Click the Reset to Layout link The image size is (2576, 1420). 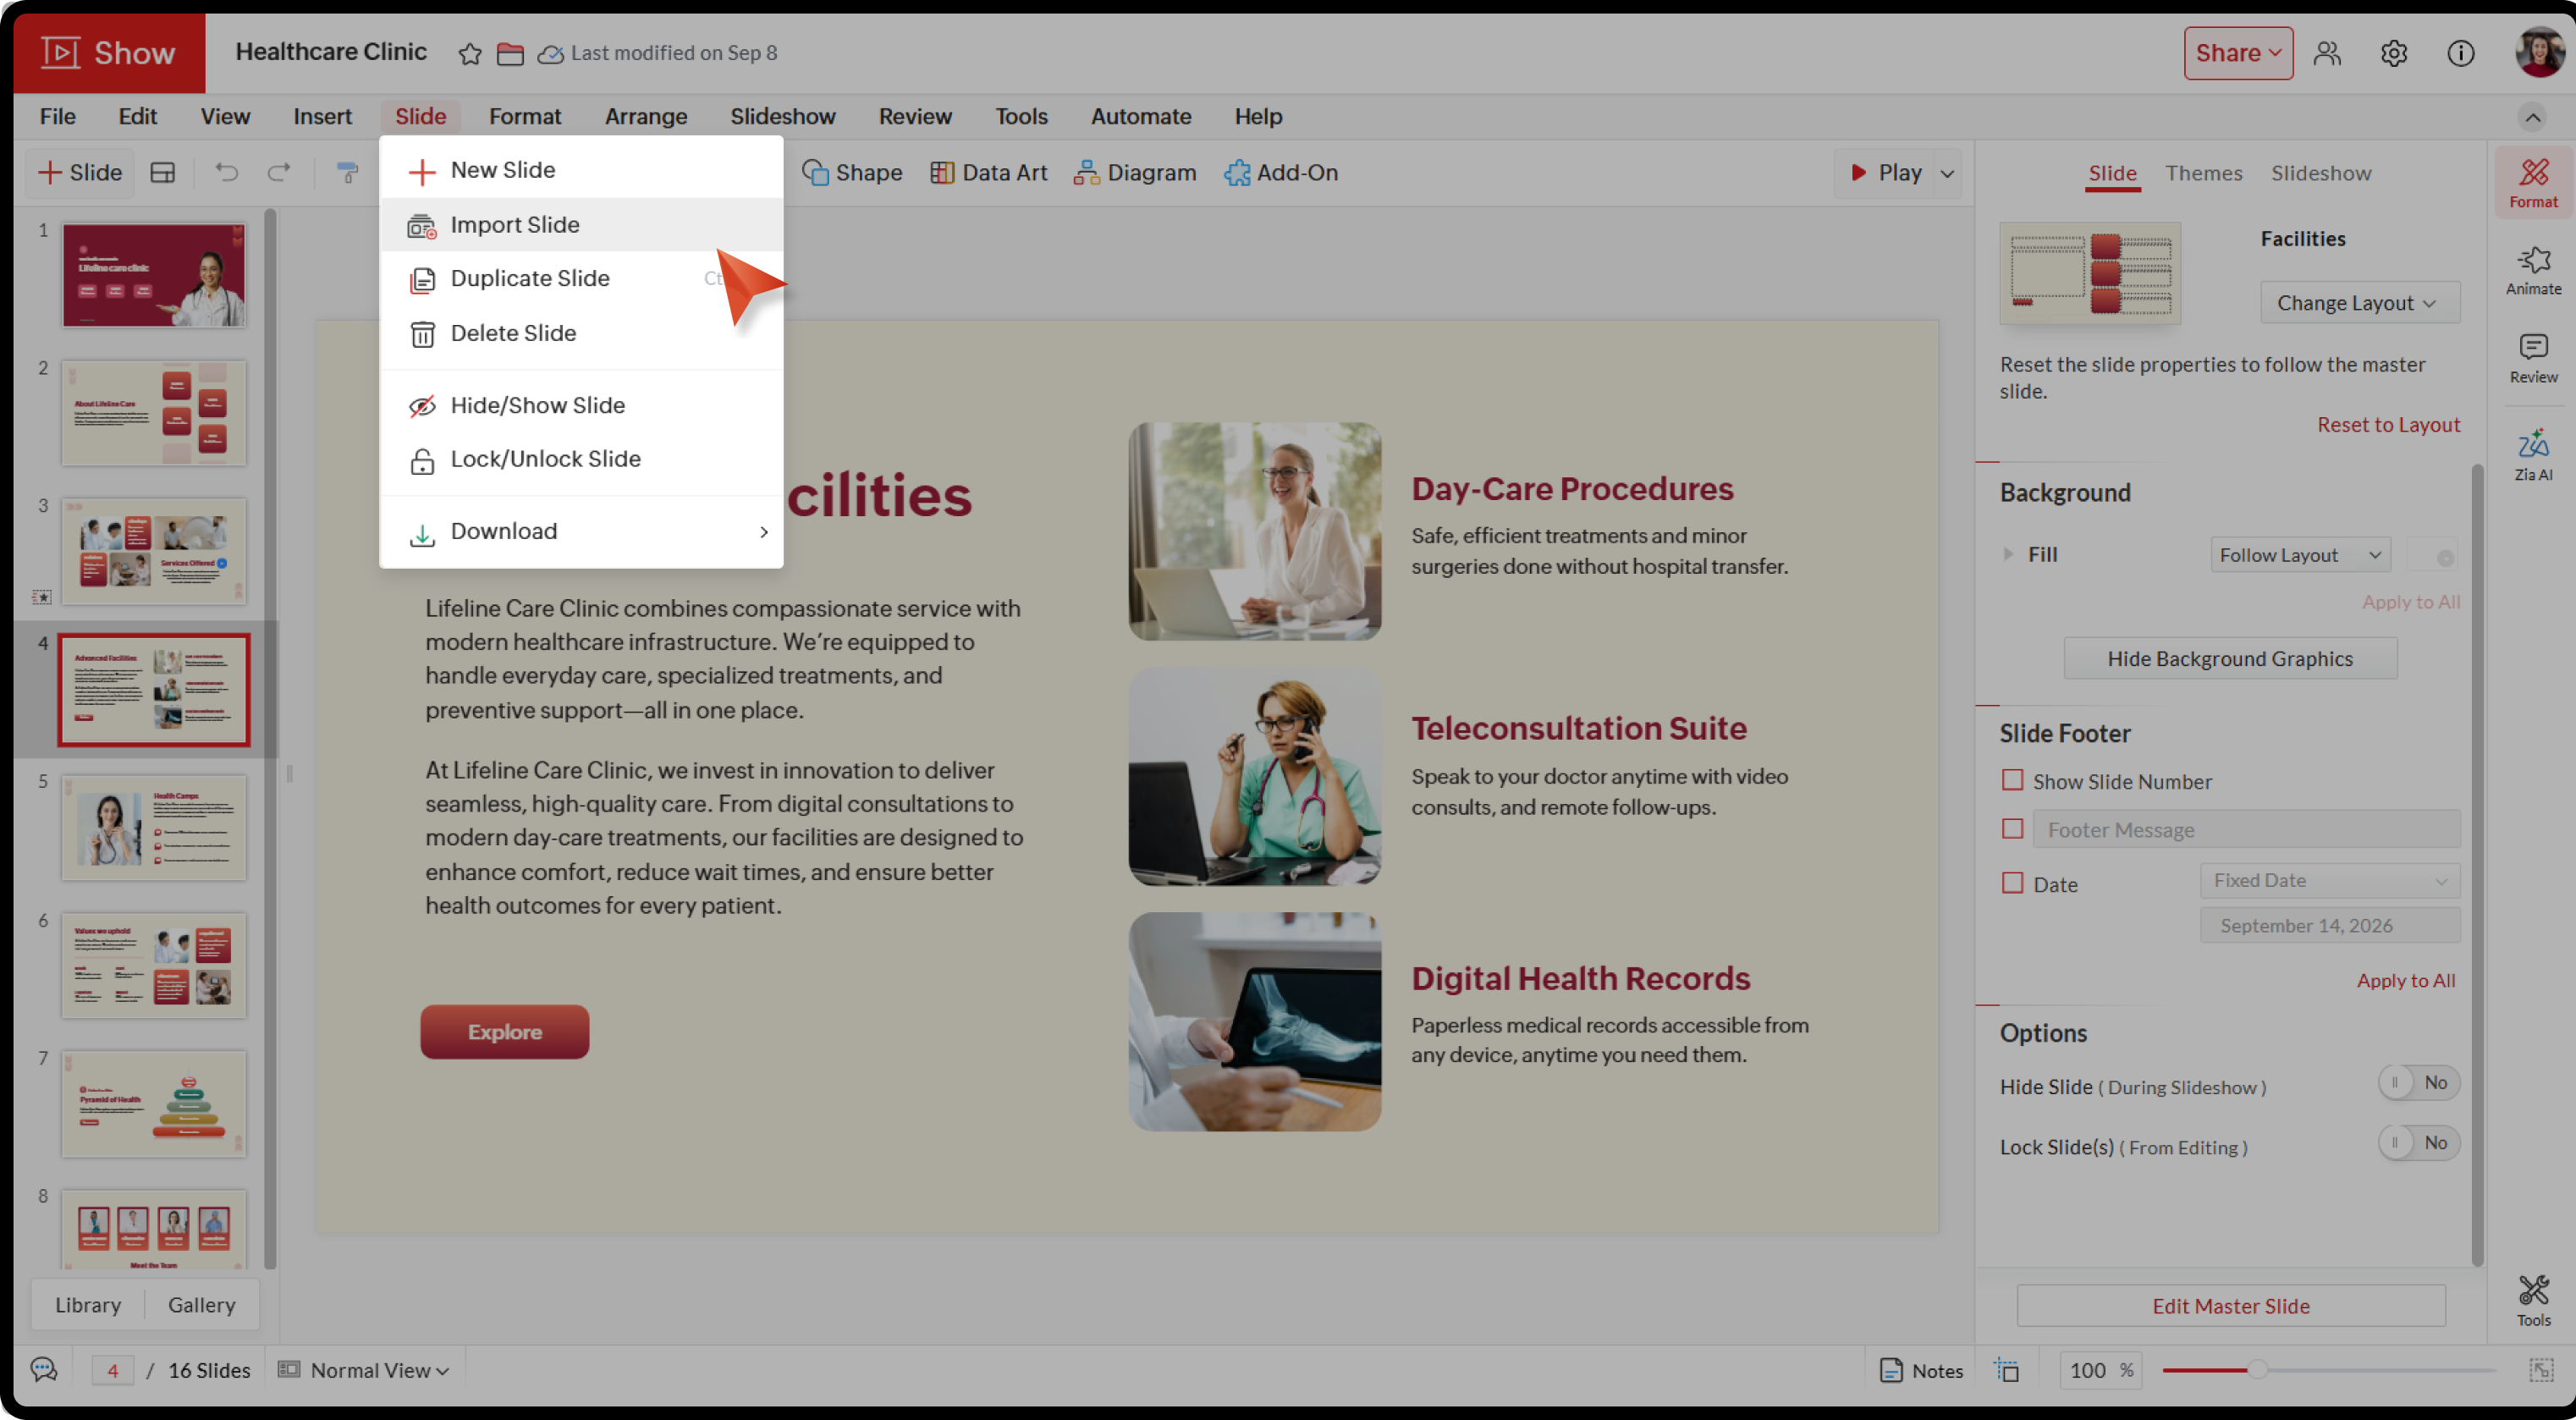(x=2388, y=425)
